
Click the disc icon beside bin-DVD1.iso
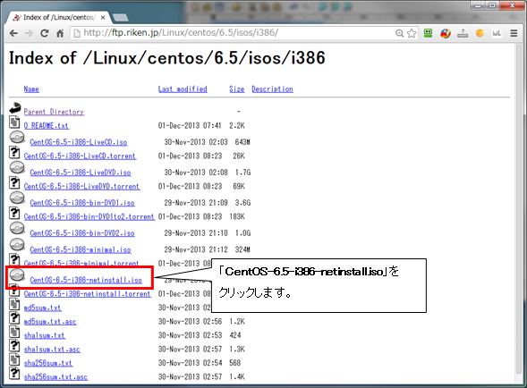(17, 198)
